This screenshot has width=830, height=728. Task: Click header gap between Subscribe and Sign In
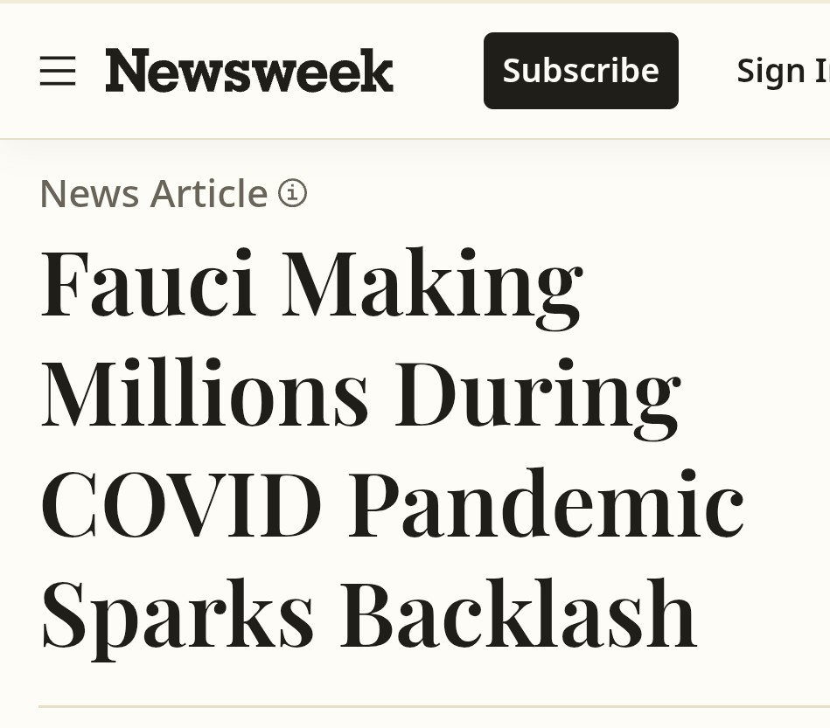point(707,71)
